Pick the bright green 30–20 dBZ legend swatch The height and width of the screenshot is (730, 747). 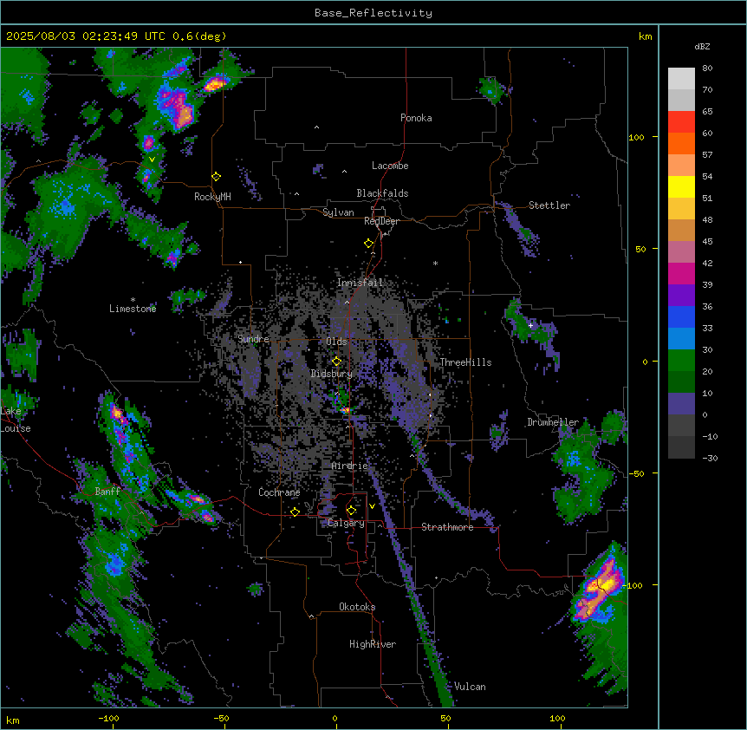(x=681, y=361)
